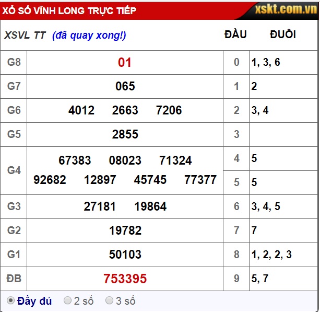Screen dimensions: 320x312
Task: Open the TT link in header
Action: click(x=40, y=35)
